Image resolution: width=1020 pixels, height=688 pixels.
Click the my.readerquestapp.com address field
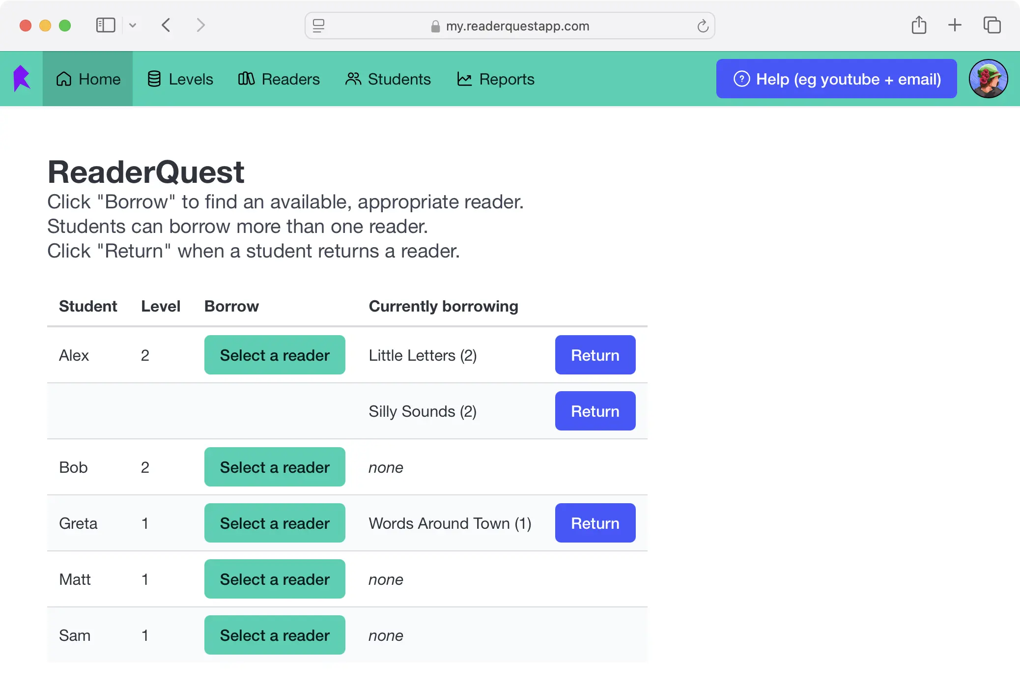510,26
